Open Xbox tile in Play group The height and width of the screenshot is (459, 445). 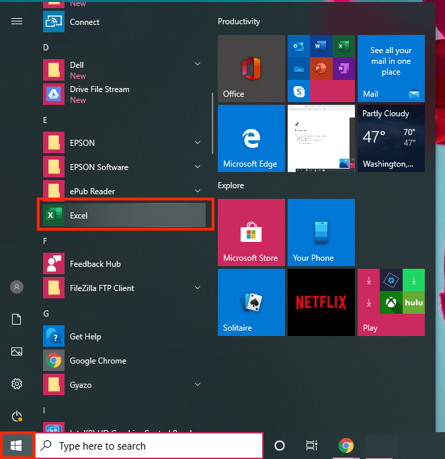[x=391, y=302]
